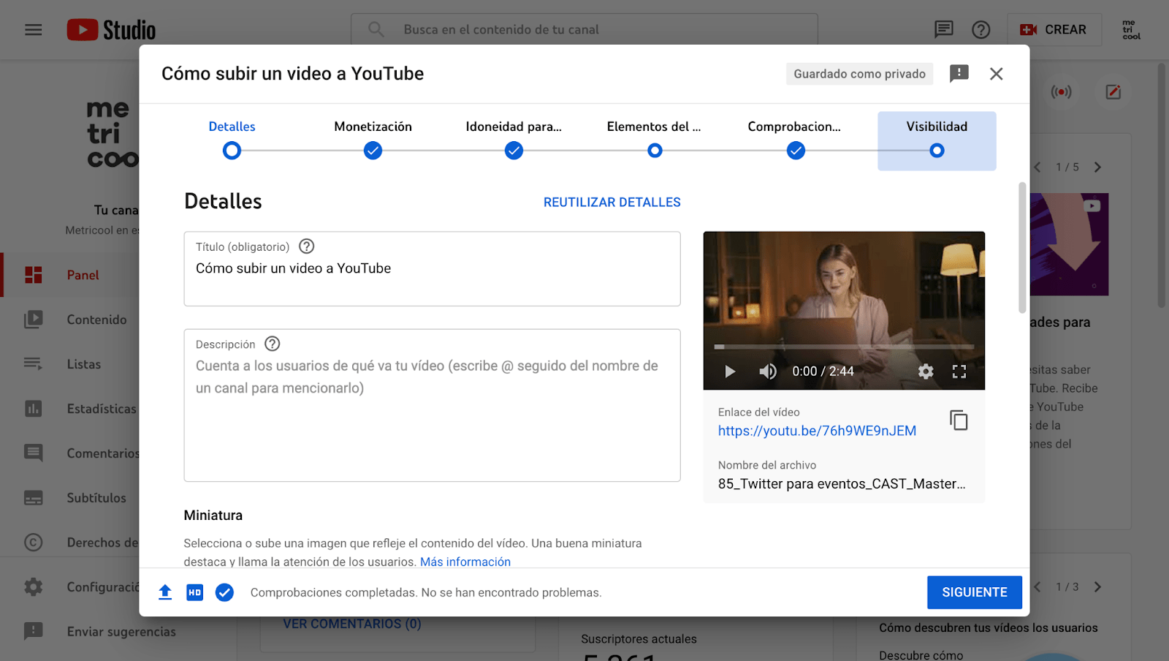Open the hamburger navigation menu
This screenshot has height=661, width=1169.
(x=33, y=29)
